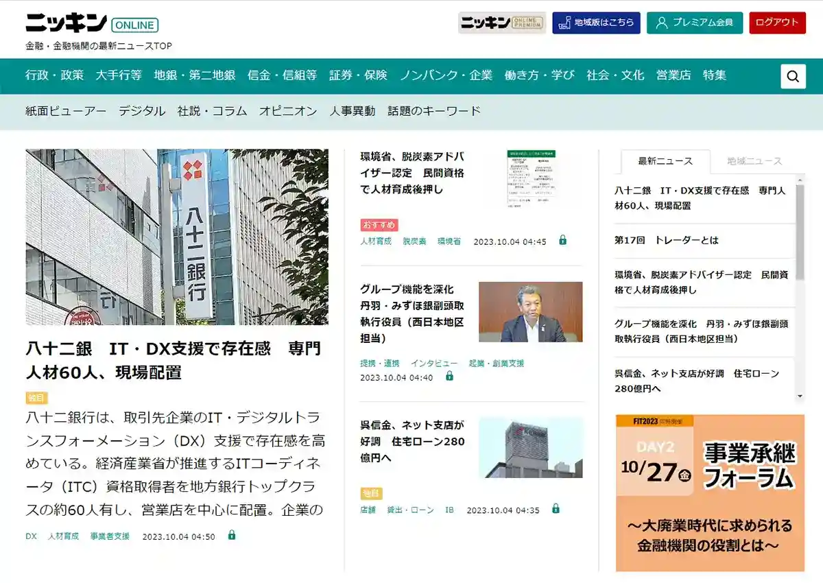Click lock icon beside the 04:45 timestamp
This screenshot has height=583, width=823.
point(562,240)
